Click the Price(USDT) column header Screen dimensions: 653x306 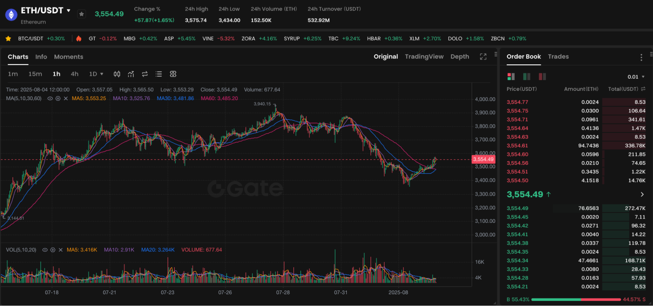point(522,89)
